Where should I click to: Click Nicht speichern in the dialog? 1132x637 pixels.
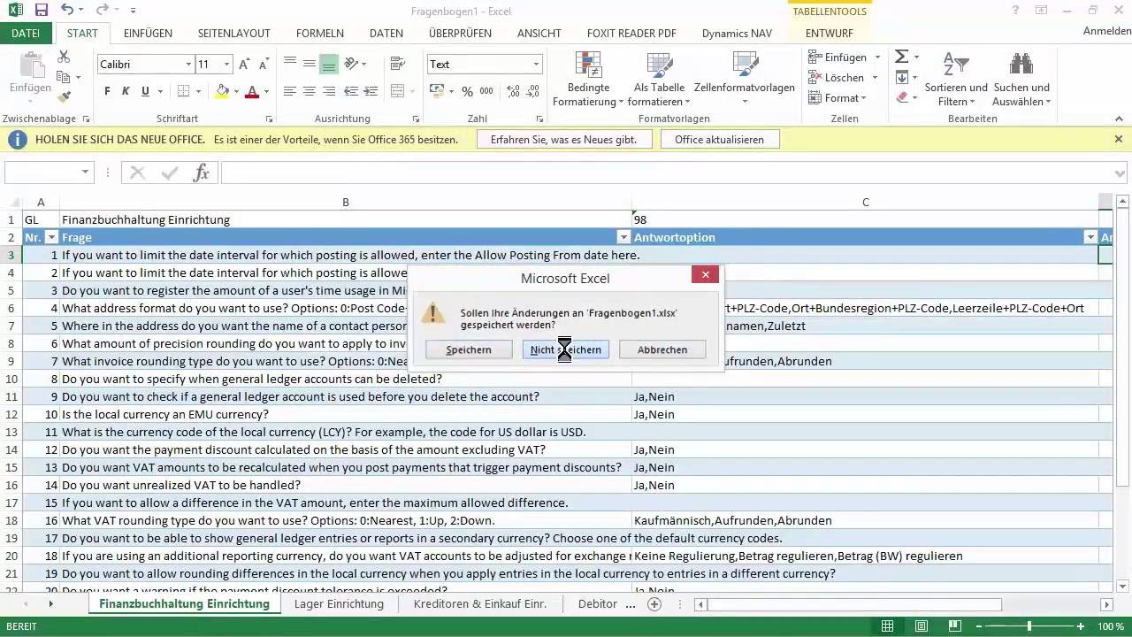point(565,349)
